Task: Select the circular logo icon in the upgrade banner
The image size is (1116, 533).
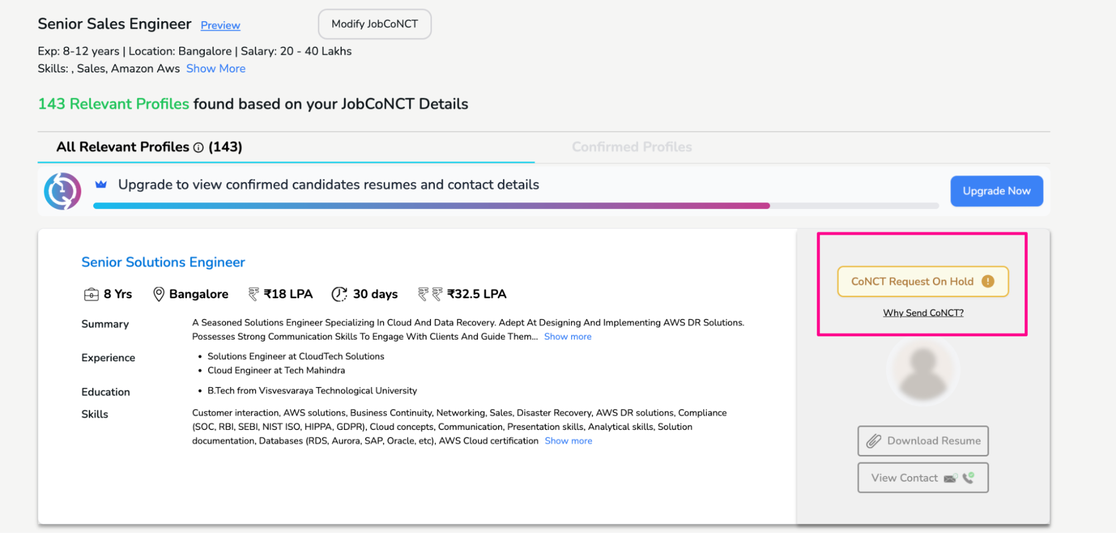Action: click(x=63, y=191)
